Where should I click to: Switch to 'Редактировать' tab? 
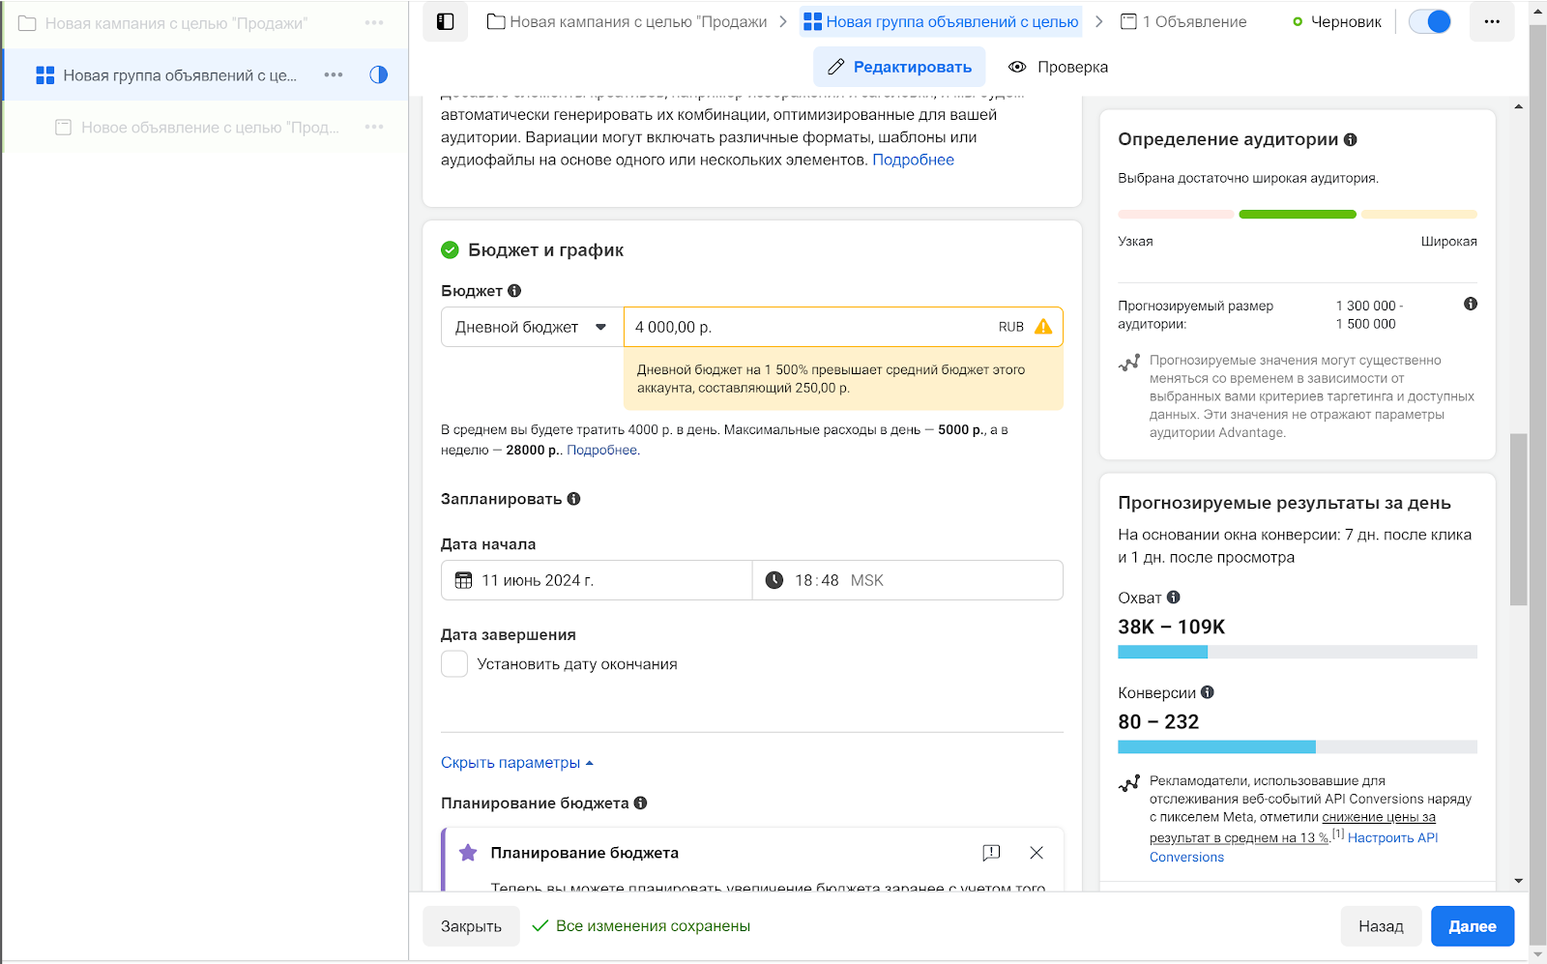click(x=899, y=67)
